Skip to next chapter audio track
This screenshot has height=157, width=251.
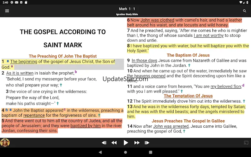pyautogui.click(x=147, y=142)
